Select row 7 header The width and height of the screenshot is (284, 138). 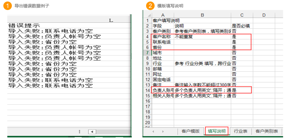pyautogui.click(x=147, y=53)
